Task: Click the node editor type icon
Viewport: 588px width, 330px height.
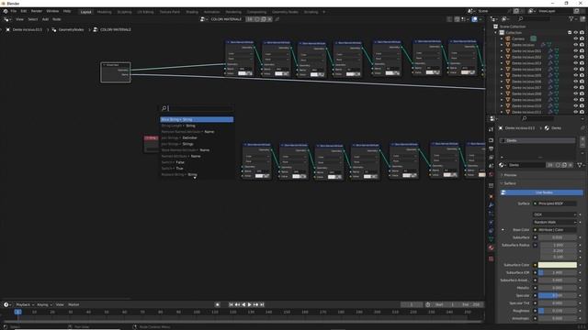Action: (x=6, y=19)
